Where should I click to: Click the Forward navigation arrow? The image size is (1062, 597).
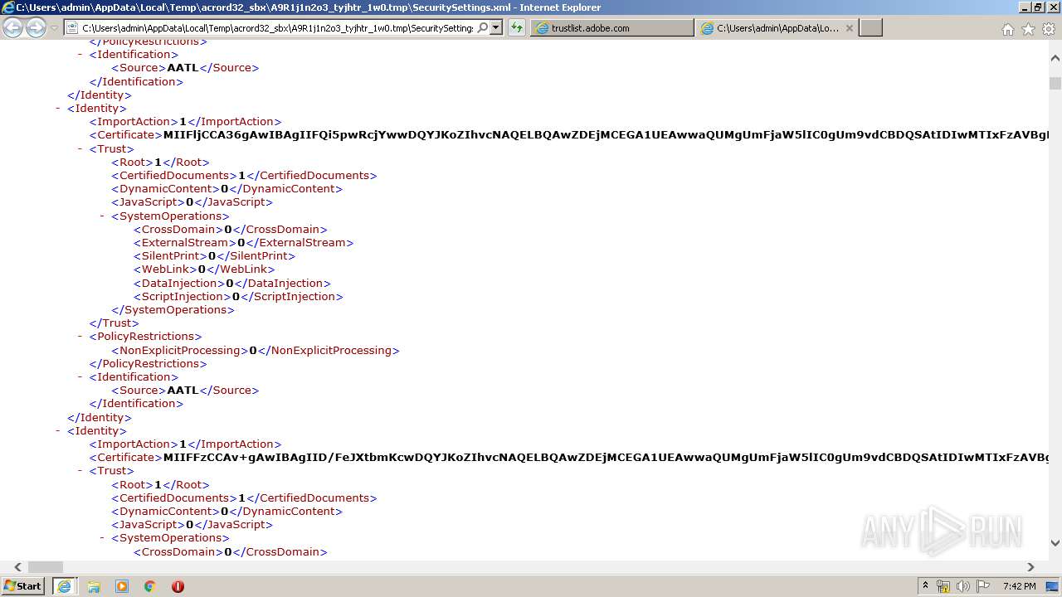(36, 27)
